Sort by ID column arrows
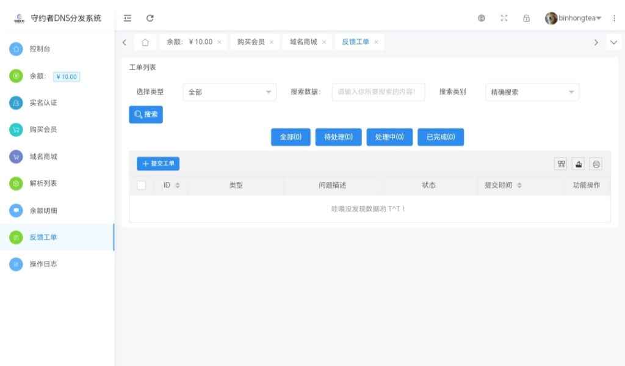625x366 pixels. [x=178, y=185]
